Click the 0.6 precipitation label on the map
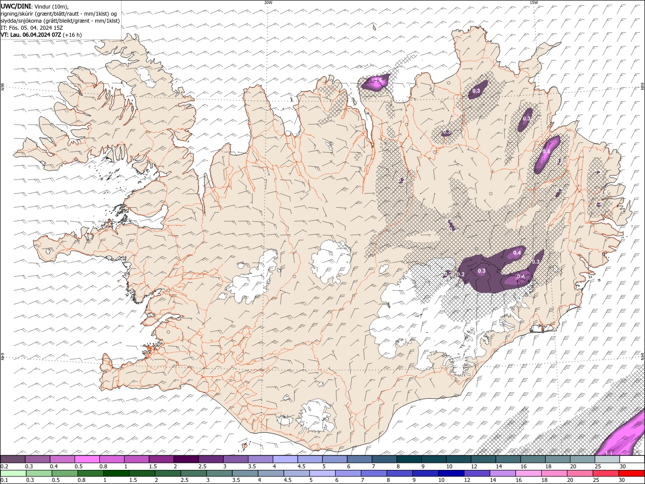Screen dimensions: 645x484 click(x=546, y=151)
